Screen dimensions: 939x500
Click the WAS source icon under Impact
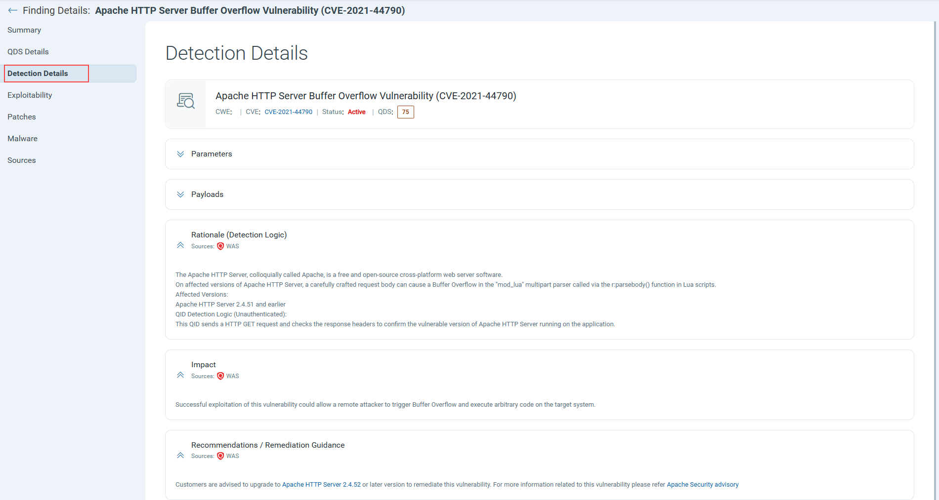pyautogui.click(x=220, y=376)
